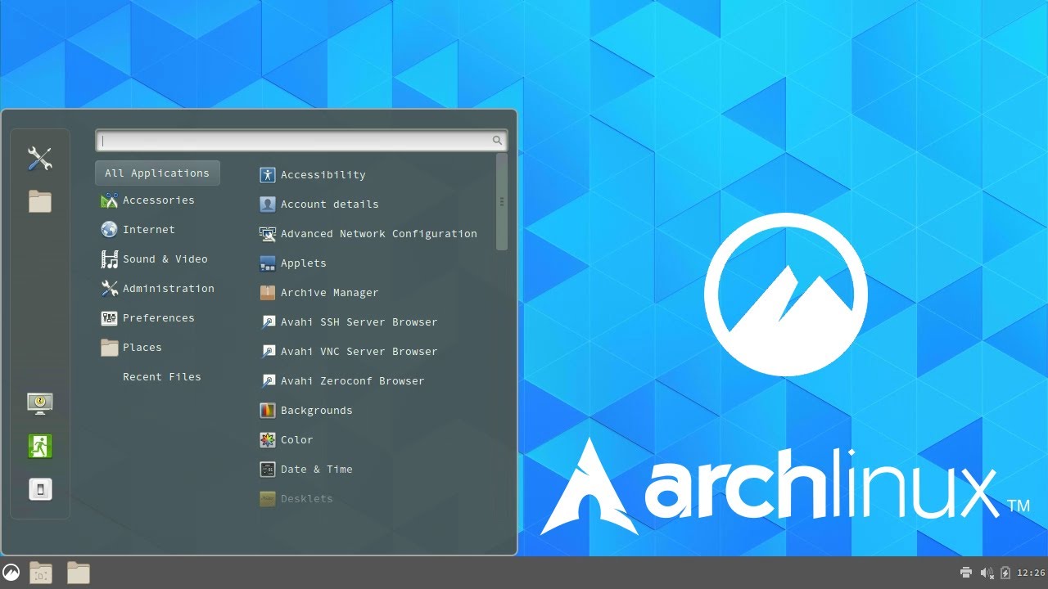
Task: Click the "Backgrounds" text label
Action: point(316,410)
